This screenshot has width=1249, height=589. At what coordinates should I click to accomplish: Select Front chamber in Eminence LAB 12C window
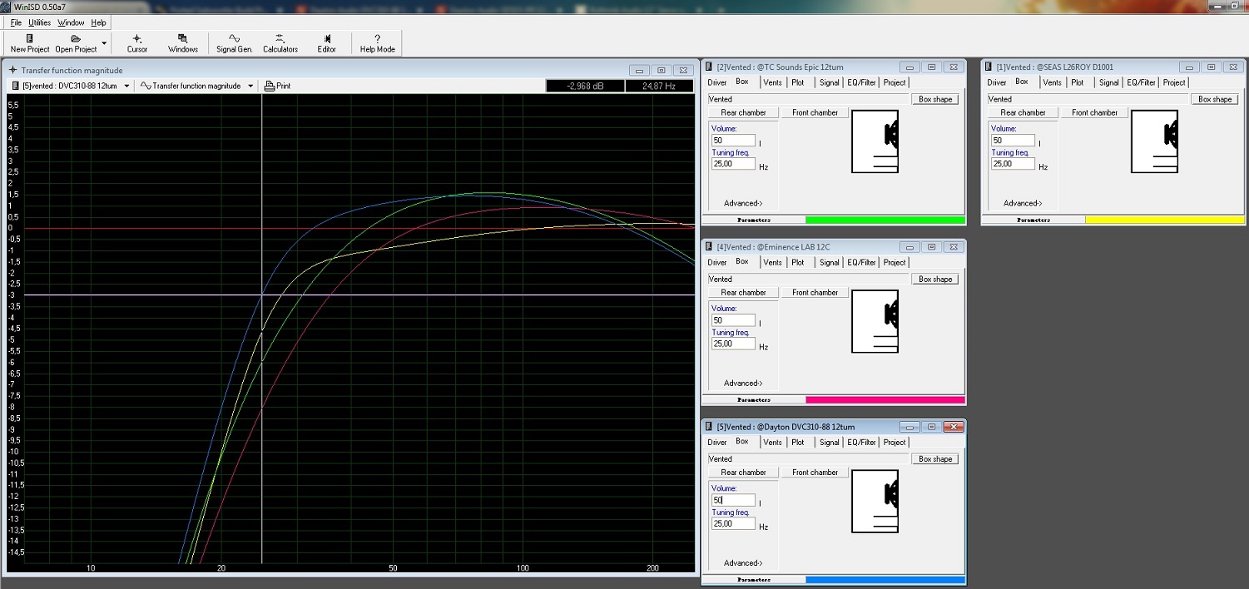click(815, 293)
